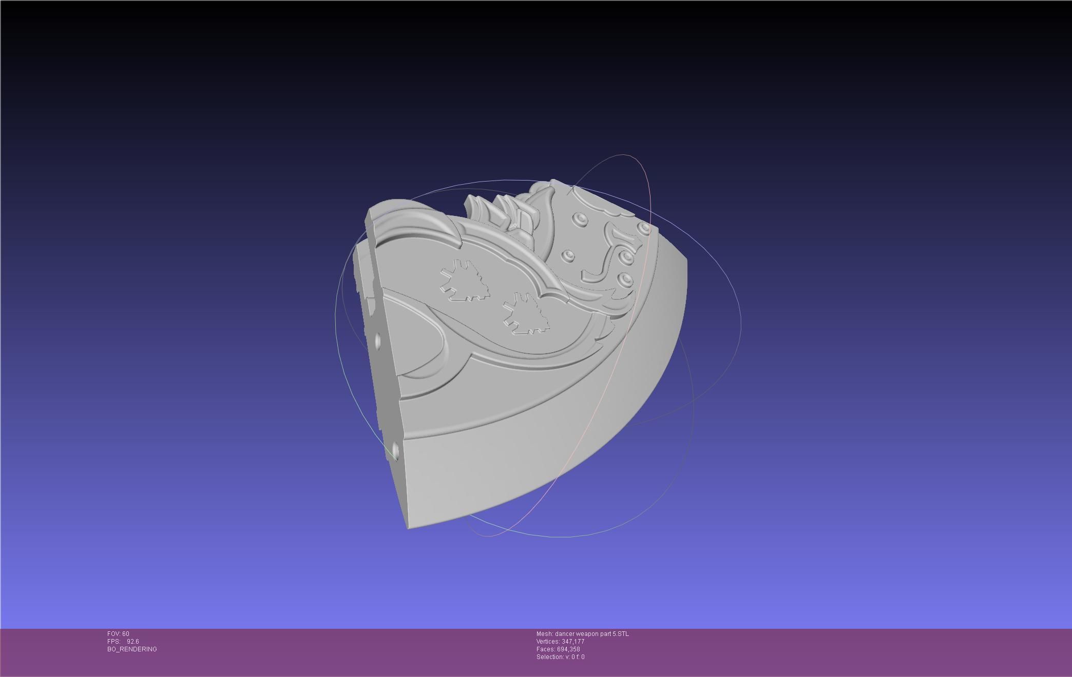Select the BO_RENDERING status text

pos(132,649)
